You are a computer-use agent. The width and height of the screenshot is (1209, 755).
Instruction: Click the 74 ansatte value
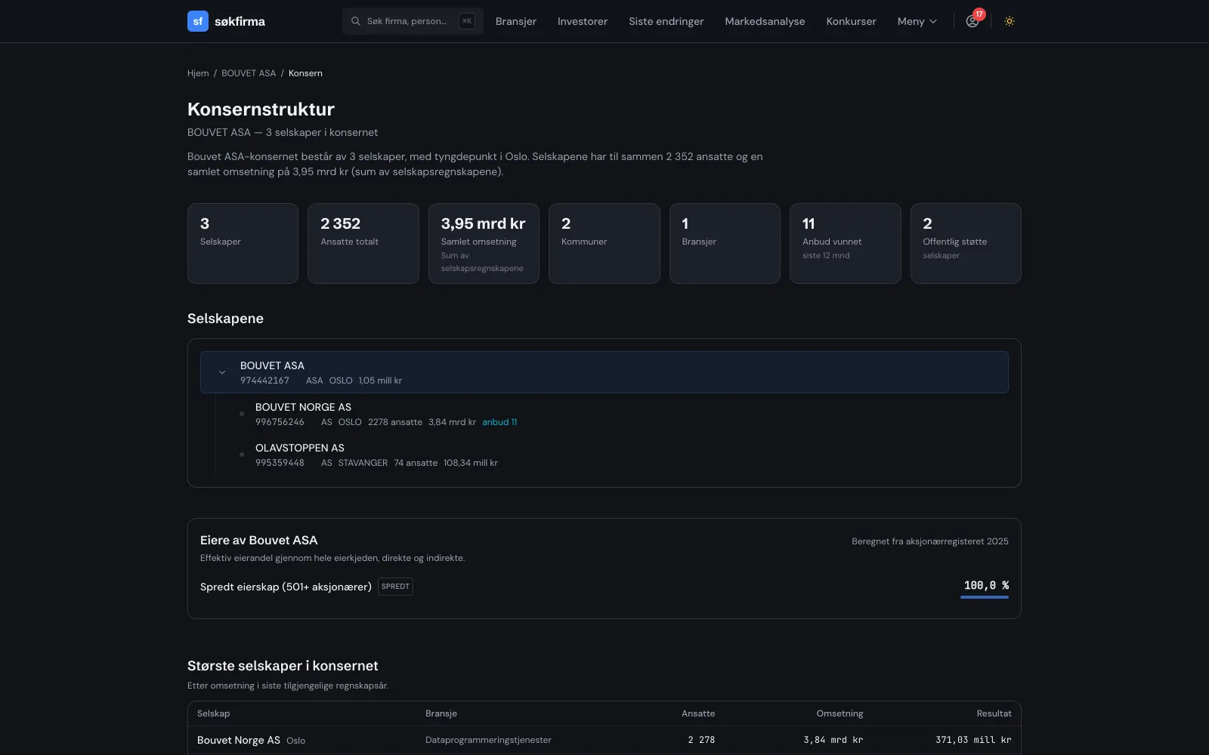(416, 463)
